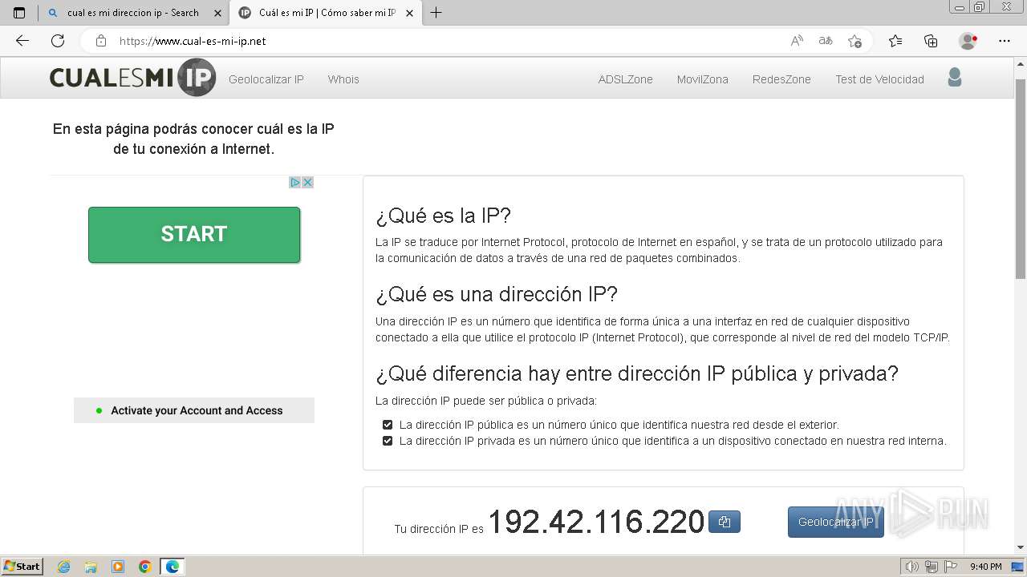Open a new tab with plus icon

click(x=436, y=13)
